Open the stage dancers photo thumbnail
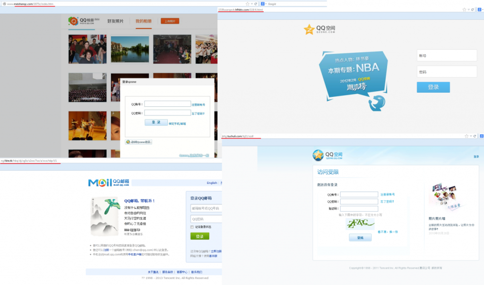Image resolution: width=484 pixels, height=285 pixels. [87, 126]
